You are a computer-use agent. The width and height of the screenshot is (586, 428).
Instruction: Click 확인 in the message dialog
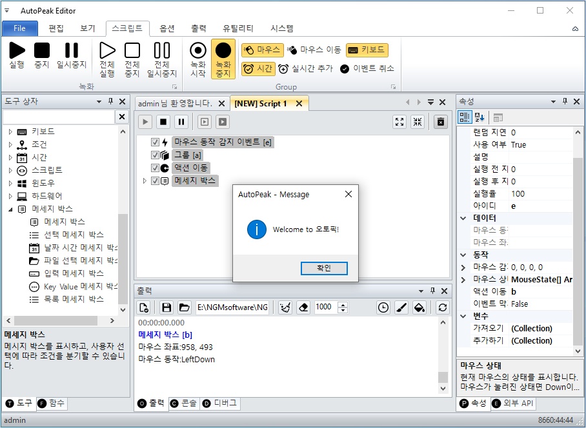tap(324, 268)
